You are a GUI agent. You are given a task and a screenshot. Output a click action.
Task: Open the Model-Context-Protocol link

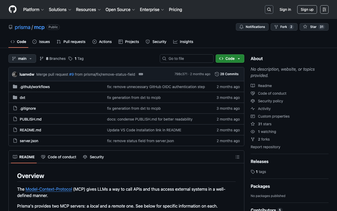coord(49,189)
